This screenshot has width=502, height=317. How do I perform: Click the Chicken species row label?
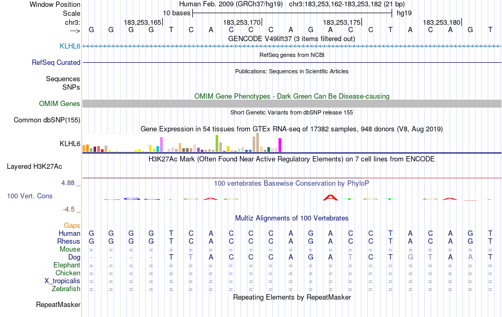(x=68, y=273)
